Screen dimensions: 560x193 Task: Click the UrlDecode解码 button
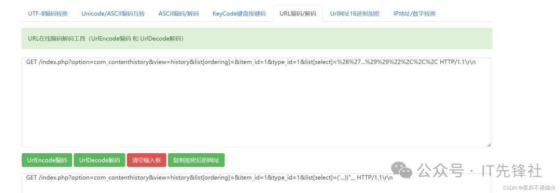click(x=100, y=160)
